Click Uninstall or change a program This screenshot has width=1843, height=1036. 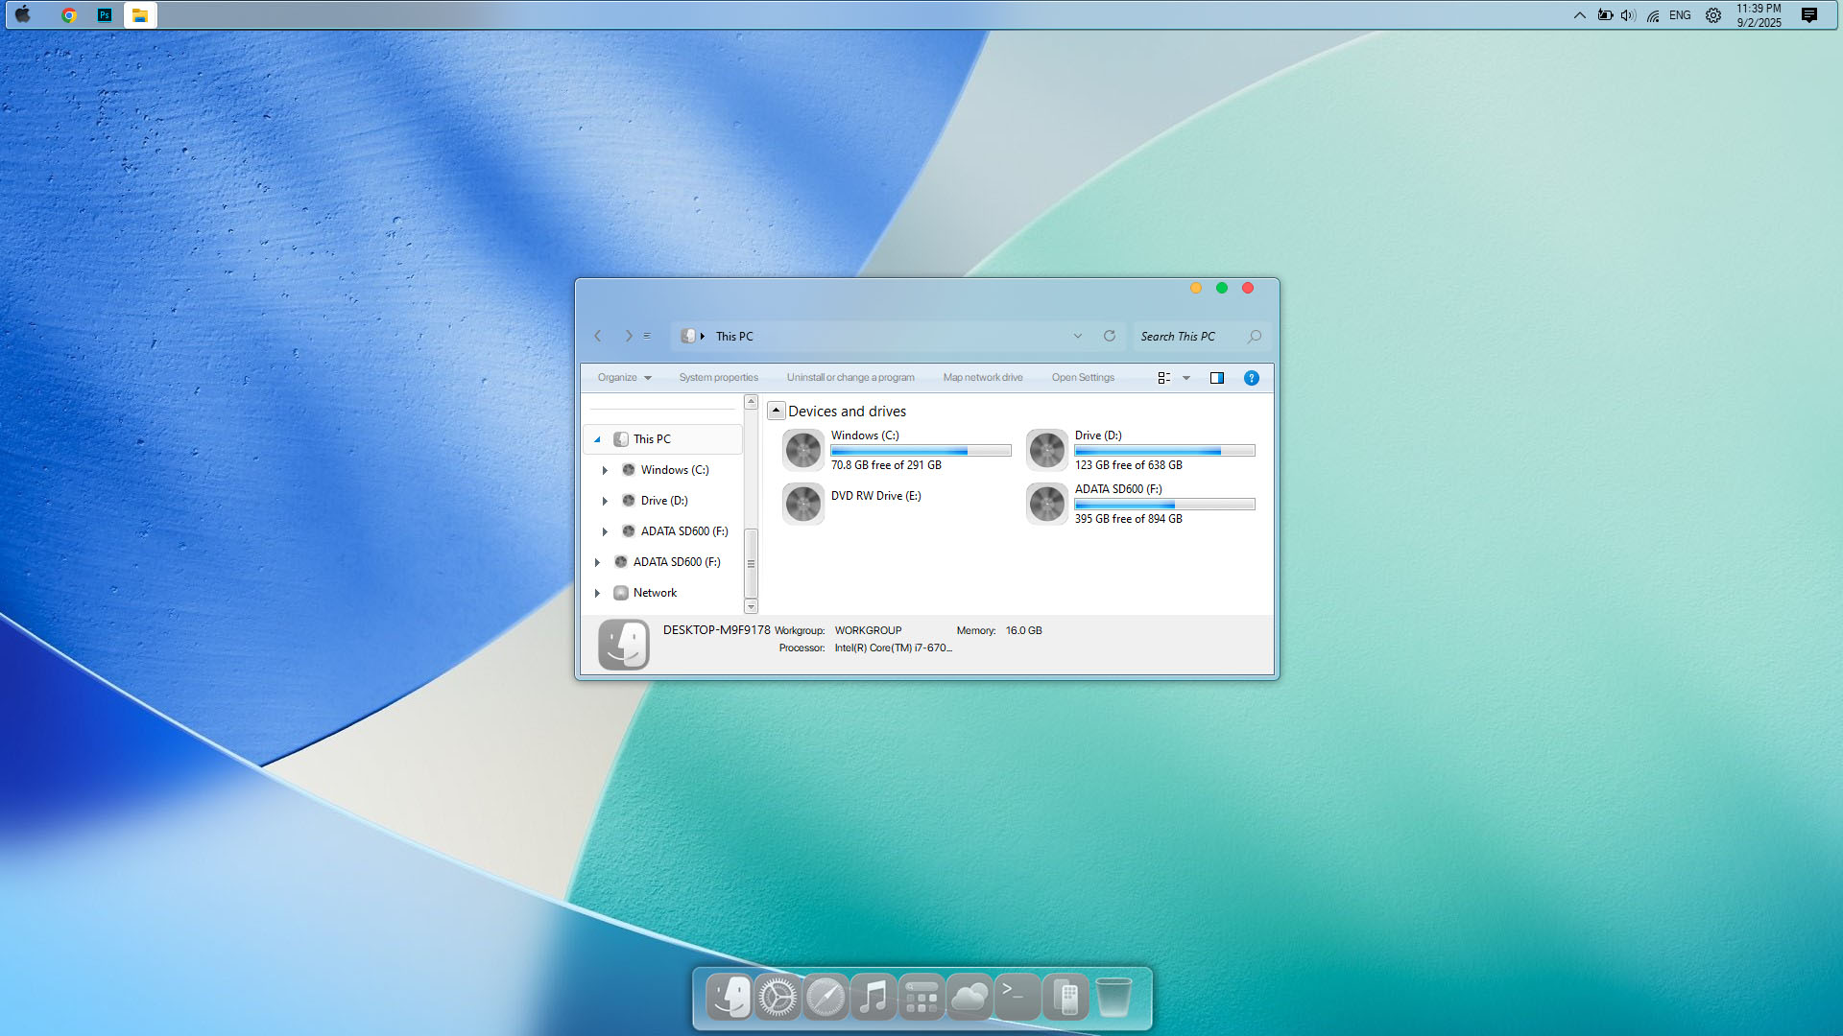tap(850, 378)
